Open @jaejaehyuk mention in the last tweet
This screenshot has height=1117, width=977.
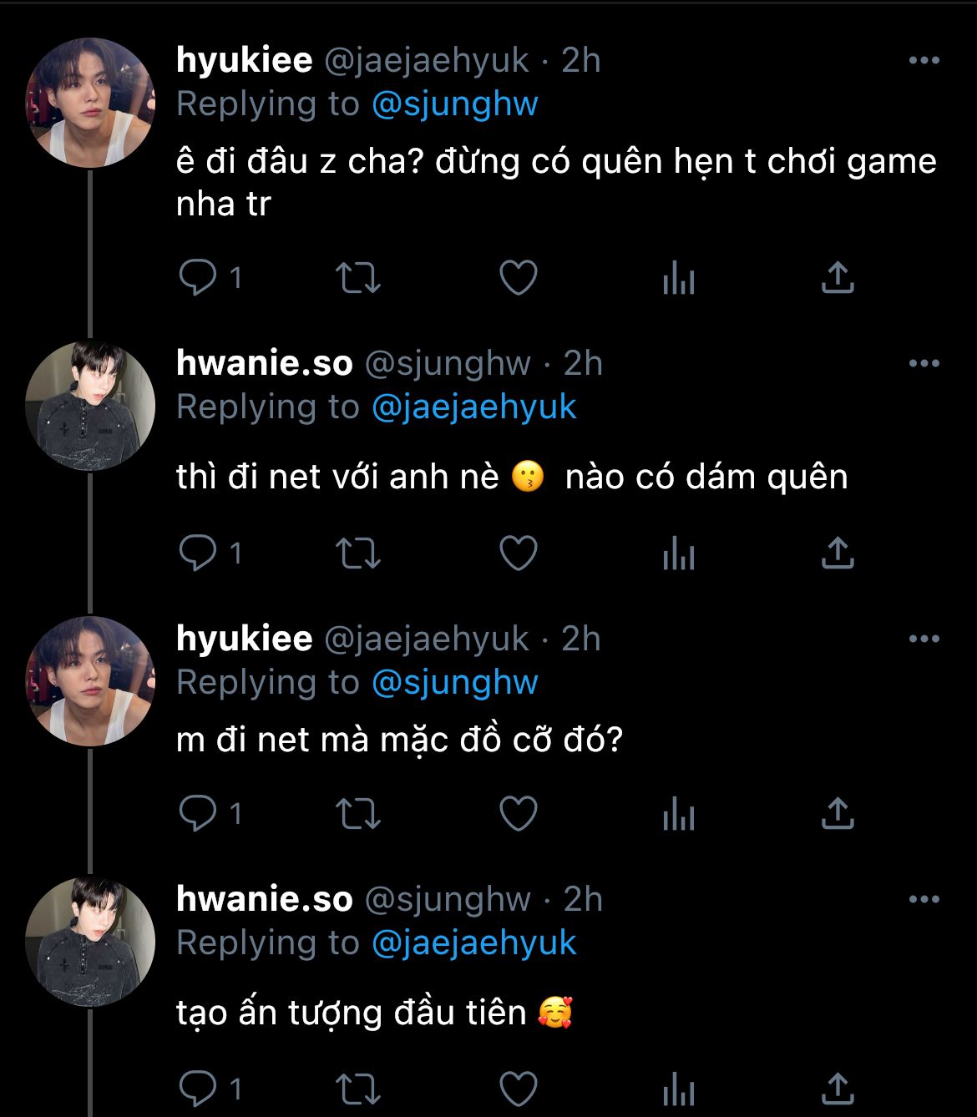click(473, 943)
